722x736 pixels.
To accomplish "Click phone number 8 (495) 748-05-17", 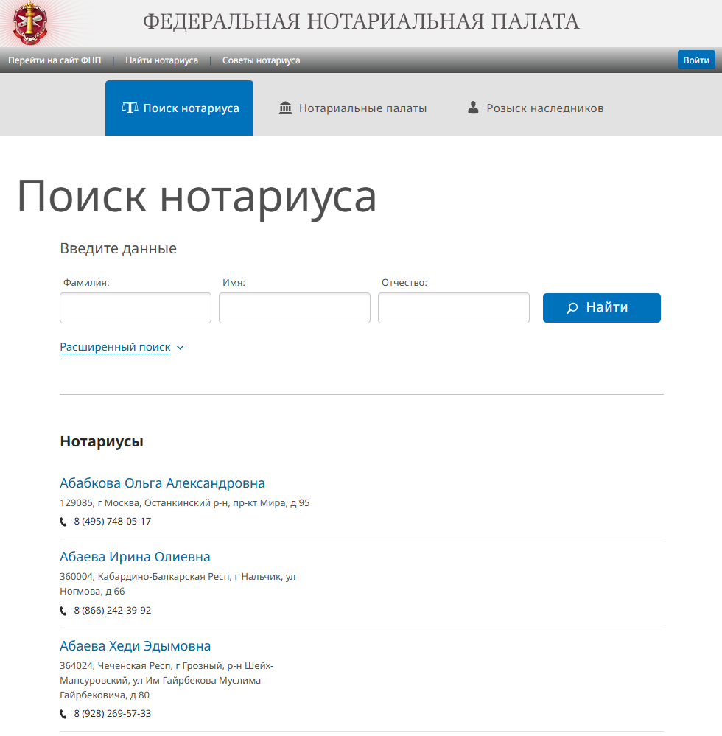I will coord(113,522).
